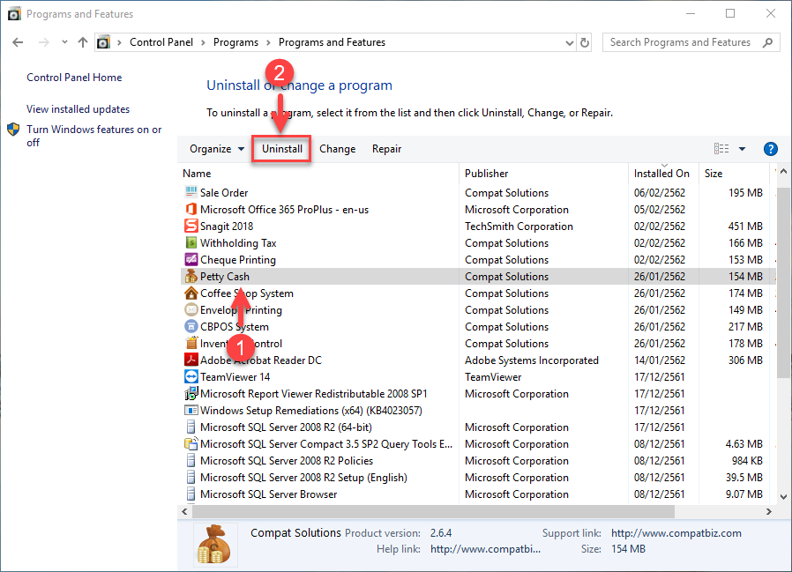The width and height of the screenshot is (792, 572).
Task: Click the TechSmith Corporation publisher cell
Action: [x=519, y=227]
